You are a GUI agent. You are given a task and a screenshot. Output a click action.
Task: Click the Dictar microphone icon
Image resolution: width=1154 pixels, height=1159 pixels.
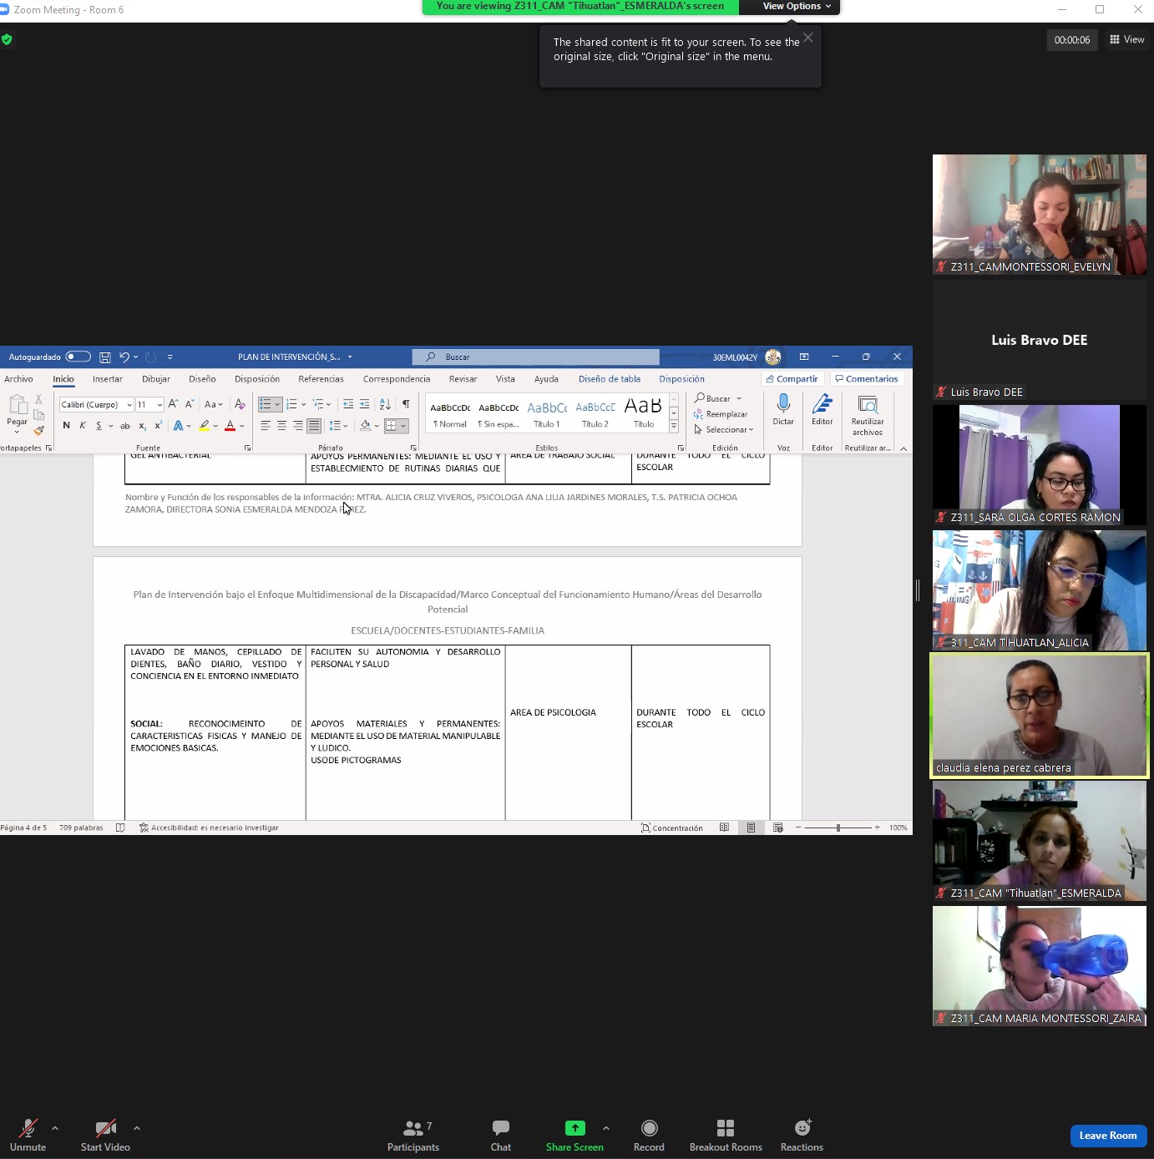click(783, 404)
